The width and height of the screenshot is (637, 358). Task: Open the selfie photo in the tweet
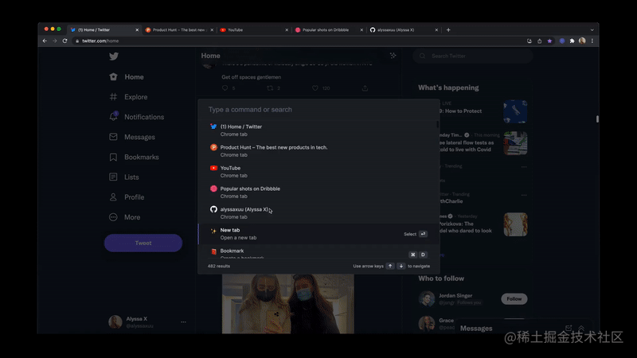pos(288,304)
